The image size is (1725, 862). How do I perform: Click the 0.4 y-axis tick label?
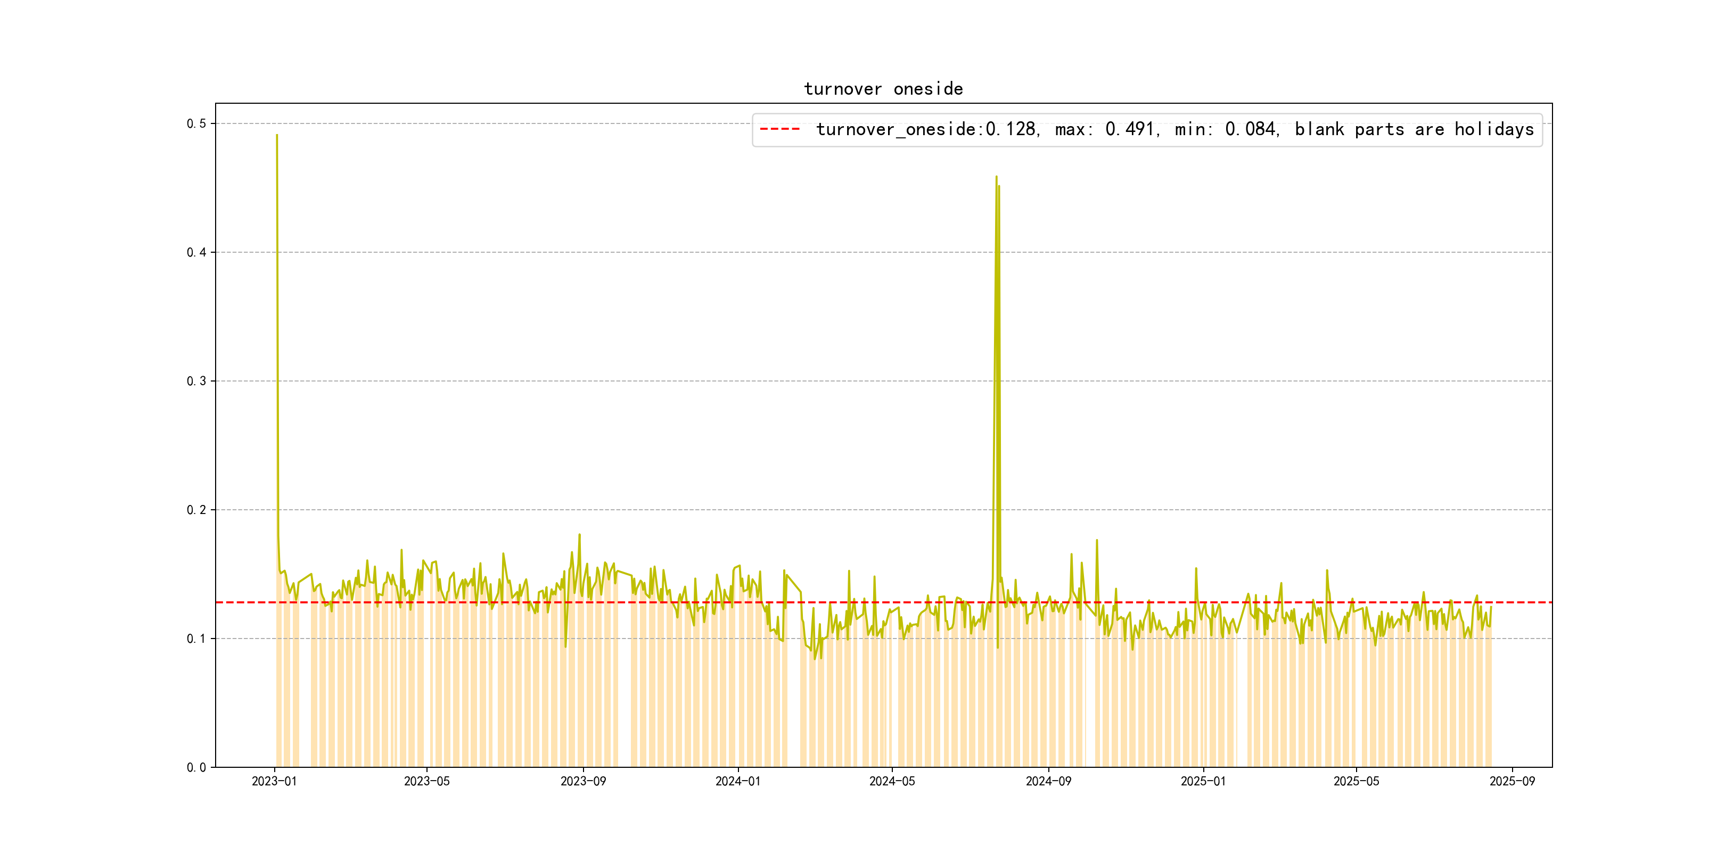[x=196, y=252]
